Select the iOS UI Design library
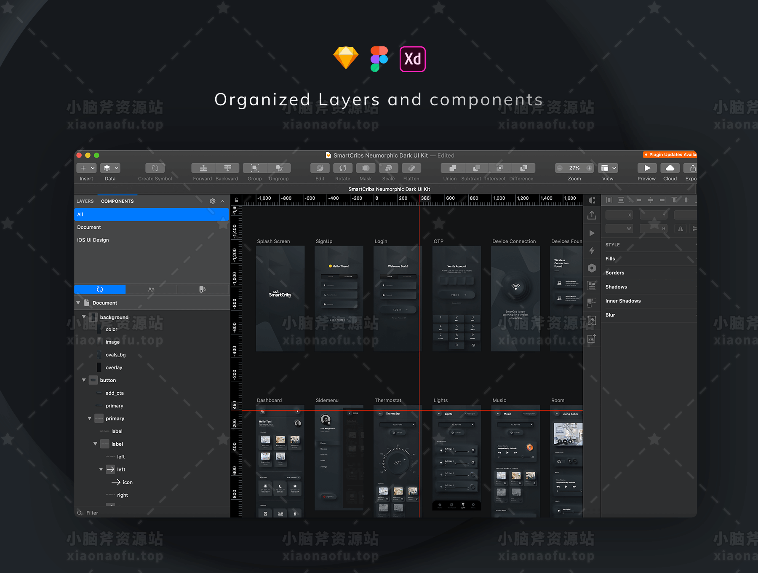The image size is (758, 573). (152, 240)
